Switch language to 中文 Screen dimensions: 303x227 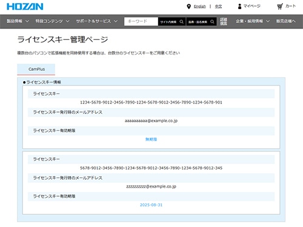point(218,7)
